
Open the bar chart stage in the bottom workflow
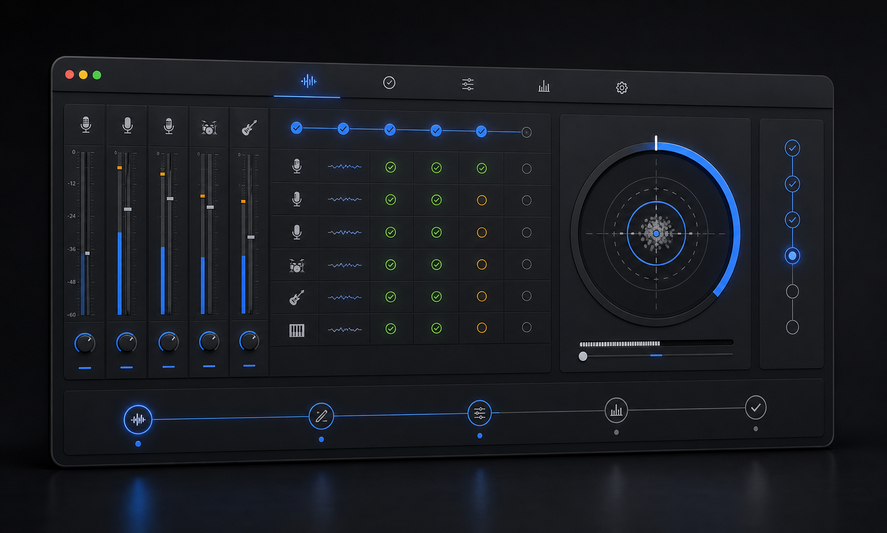(x=616, y=410)
